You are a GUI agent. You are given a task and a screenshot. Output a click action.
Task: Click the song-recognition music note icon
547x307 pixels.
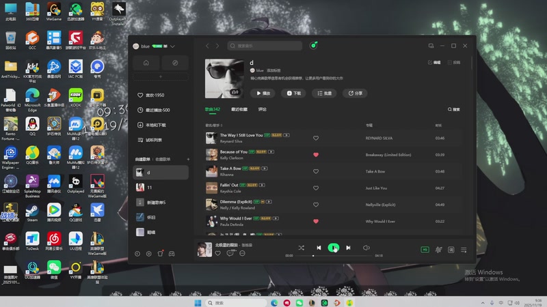pos(313,45)
